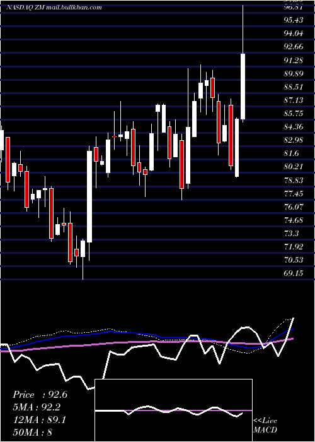Click the 91.28 price axis label
This screenshot has height=442, width=315.
click(x=294, y=60)
